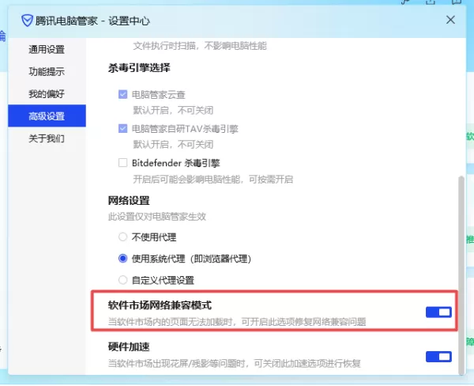Click the 硬件加速 heading text
The image size is (474, 386).
pyautogui.click(x=129, y=346)
